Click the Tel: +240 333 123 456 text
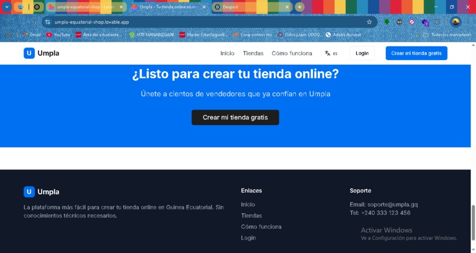The width and height of the screenshot is (476, 253). click(x=380, y=213)
